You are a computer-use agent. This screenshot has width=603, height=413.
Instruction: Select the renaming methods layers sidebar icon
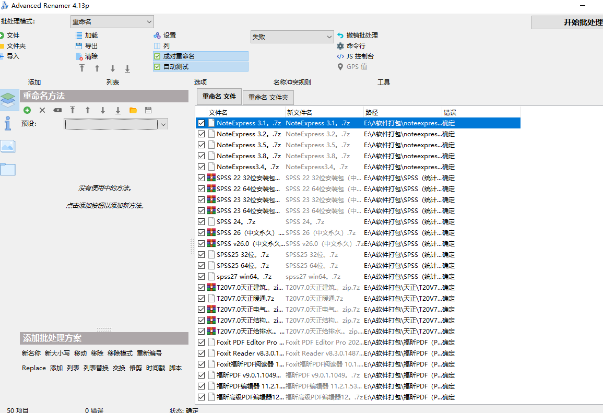click(9, 100)
